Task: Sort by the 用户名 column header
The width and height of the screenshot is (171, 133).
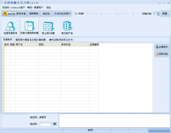Action: tap(27, 44)
